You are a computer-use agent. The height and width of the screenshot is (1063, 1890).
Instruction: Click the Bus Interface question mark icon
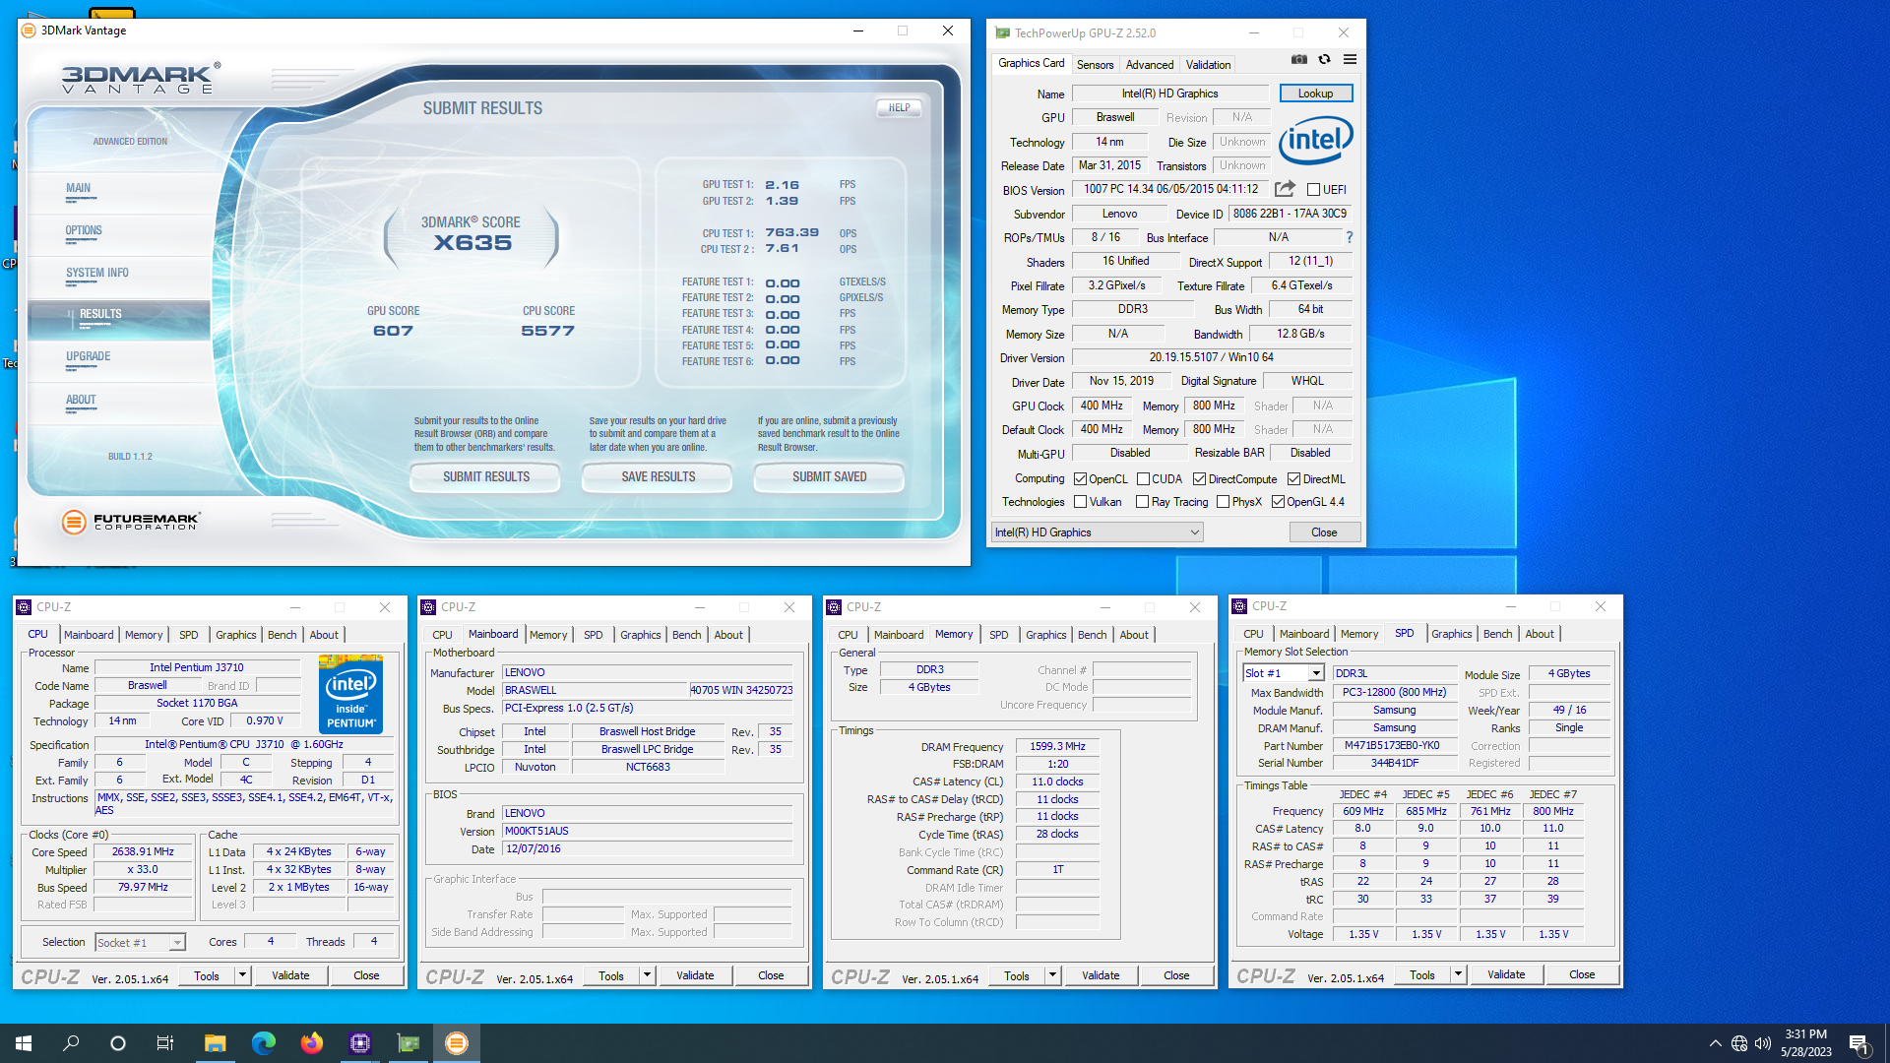click(1350, 237)
